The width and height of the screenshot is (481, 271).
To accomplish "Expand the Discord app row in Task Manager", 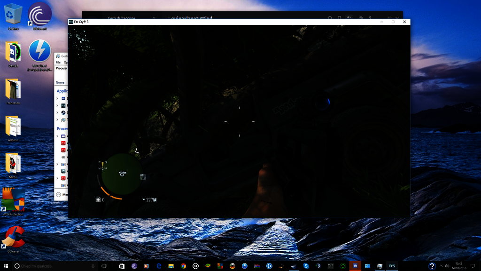I will tap(57, 98).
